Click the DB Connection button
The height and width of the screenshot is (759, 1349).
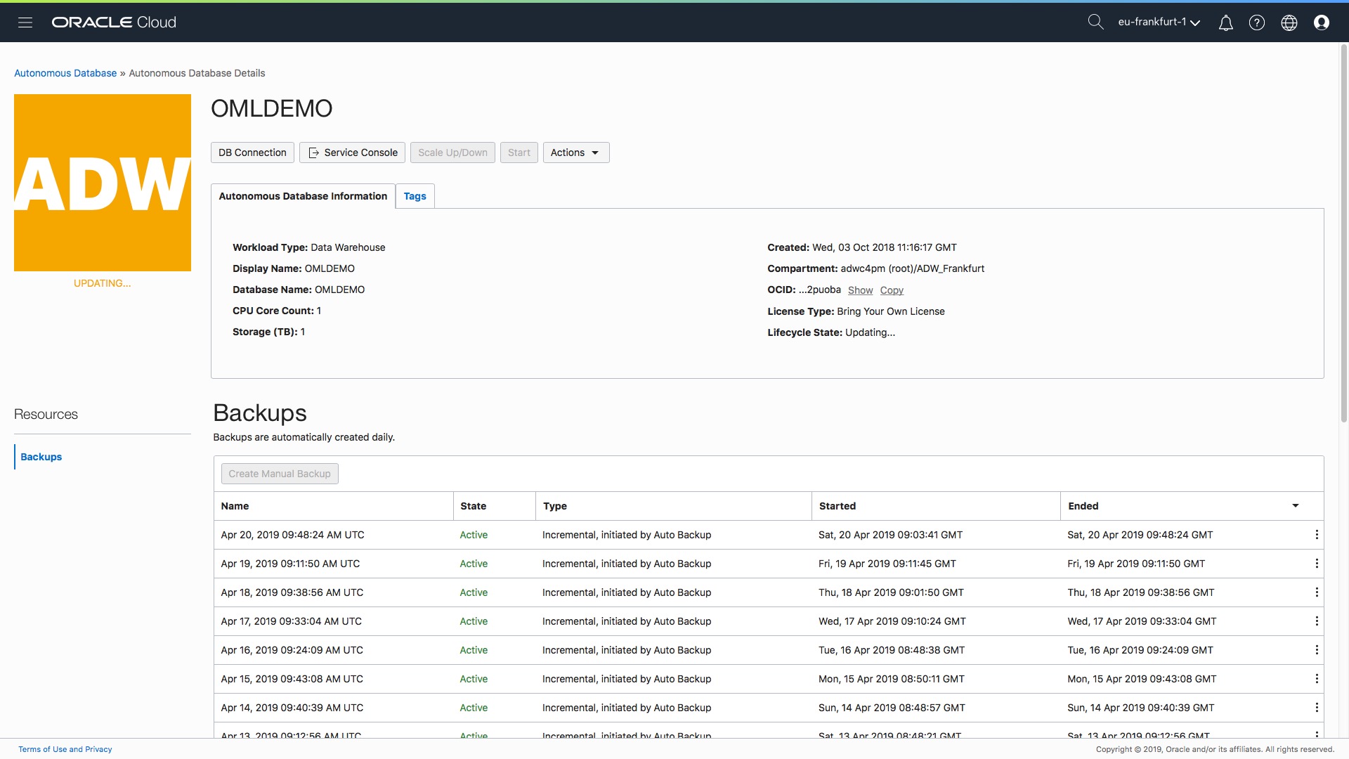point(252,153)
